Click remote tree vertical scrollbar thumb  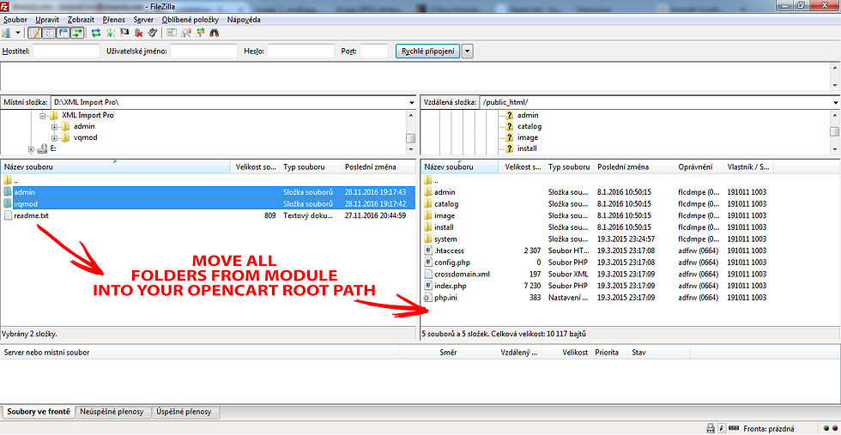pyautogui.click(x=835, y=131)
